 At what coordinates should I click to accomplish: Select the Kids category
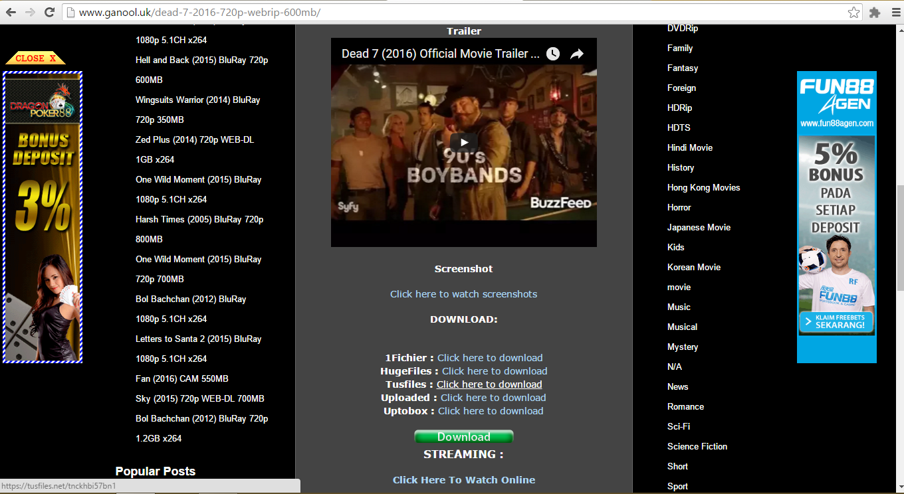click(676, 247)
